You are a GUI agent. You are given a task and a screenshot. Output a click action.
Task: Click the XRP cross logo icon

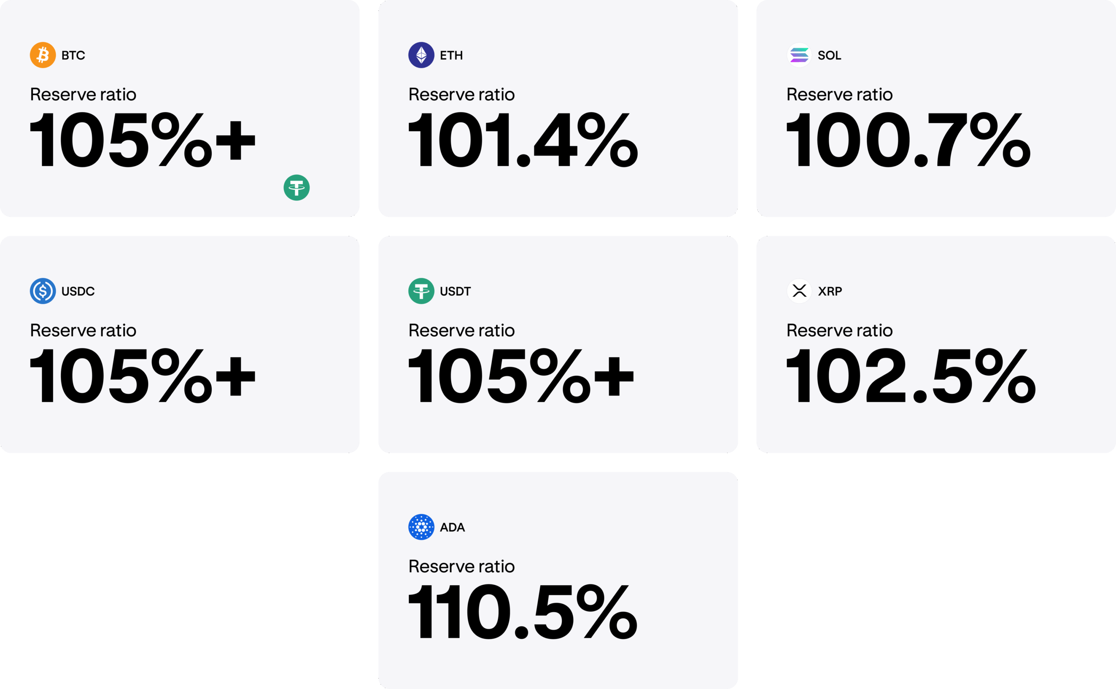799,291
